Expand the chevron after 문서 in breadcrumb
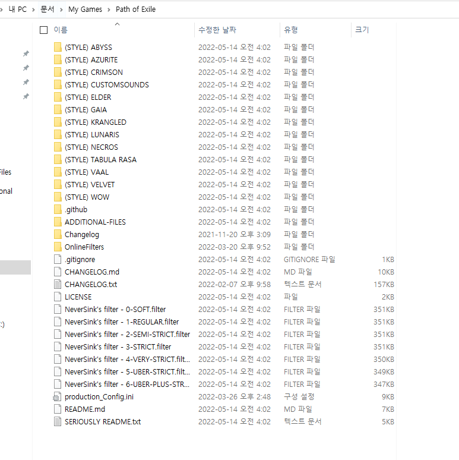 [x=61, y=10]
